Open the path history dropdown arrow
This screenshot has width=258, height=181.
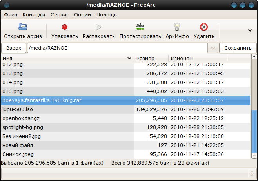[x=213, y=48]
